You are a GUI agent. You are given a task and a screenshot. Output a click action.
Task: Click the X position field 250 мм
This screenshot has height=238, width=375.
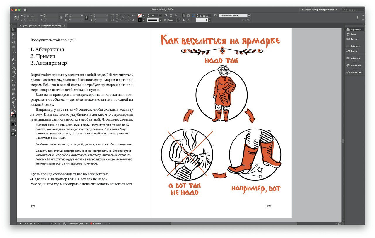32,16
